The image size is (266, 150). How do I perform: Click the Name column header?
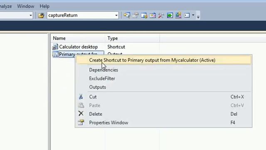point(78,38)
